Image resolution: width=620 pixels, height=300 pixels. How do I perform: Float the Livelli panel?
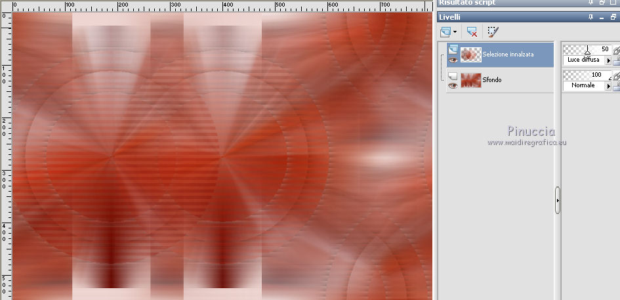coord(613,17)
